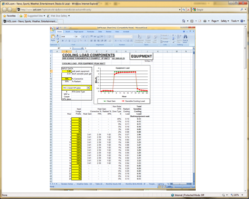
Task: Click IE Forward navigation button
Action: pos(10,9)
